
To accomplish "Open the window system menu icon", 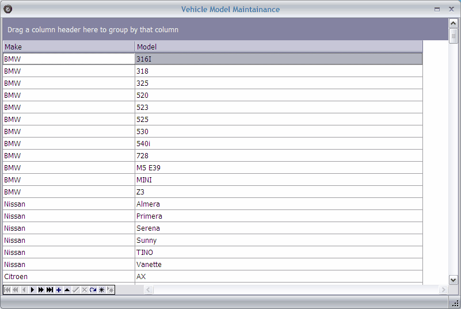I will click(x=8, y=9).
